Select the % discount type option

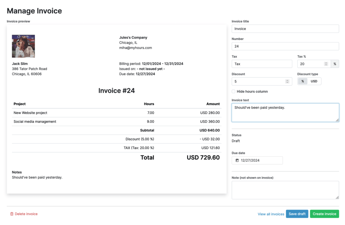pos(303,81)
